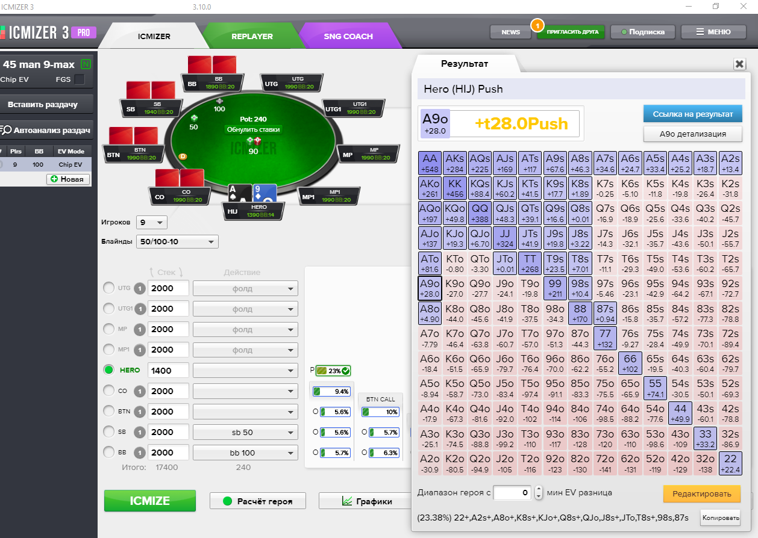
Task: Open the HERO action dropdown
Action: (245, 371)
